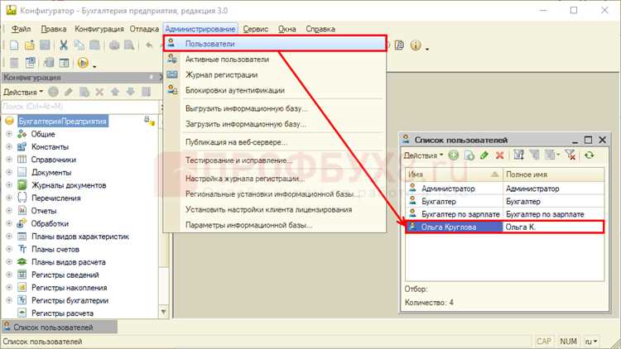Click the copy user icon in the user list
The image size is (621, 349).
469,155
